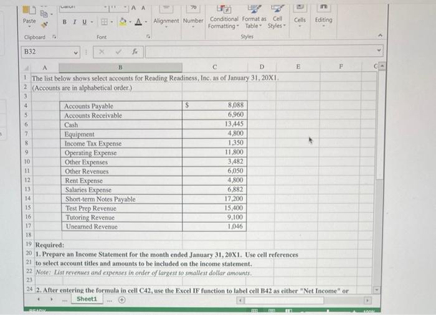The width and height of the screenshot is (436, 315).
Task: Open the Name Box dropdown arrow
Action: coord(75,52)
